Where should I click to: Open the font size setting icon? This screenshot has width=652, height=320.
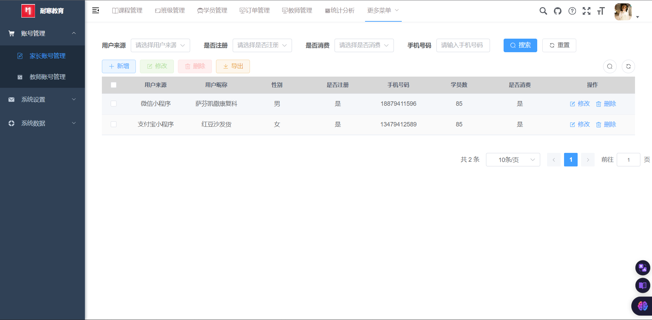pos(601,11)
